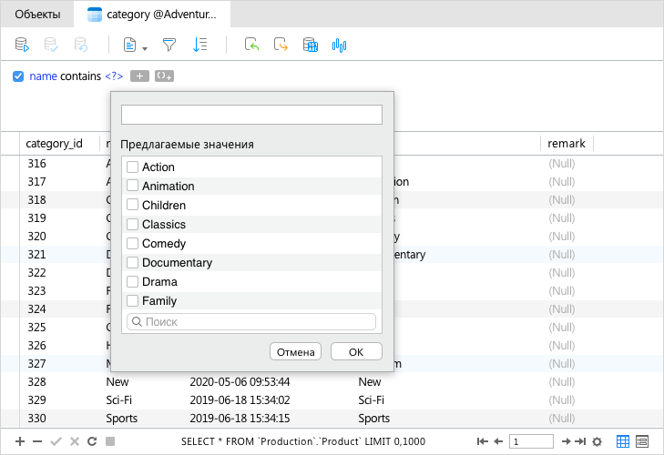This screenshot has width=664, height=455.
Task: Click the <?> filter value placeholder
Action: click(114, 76)
